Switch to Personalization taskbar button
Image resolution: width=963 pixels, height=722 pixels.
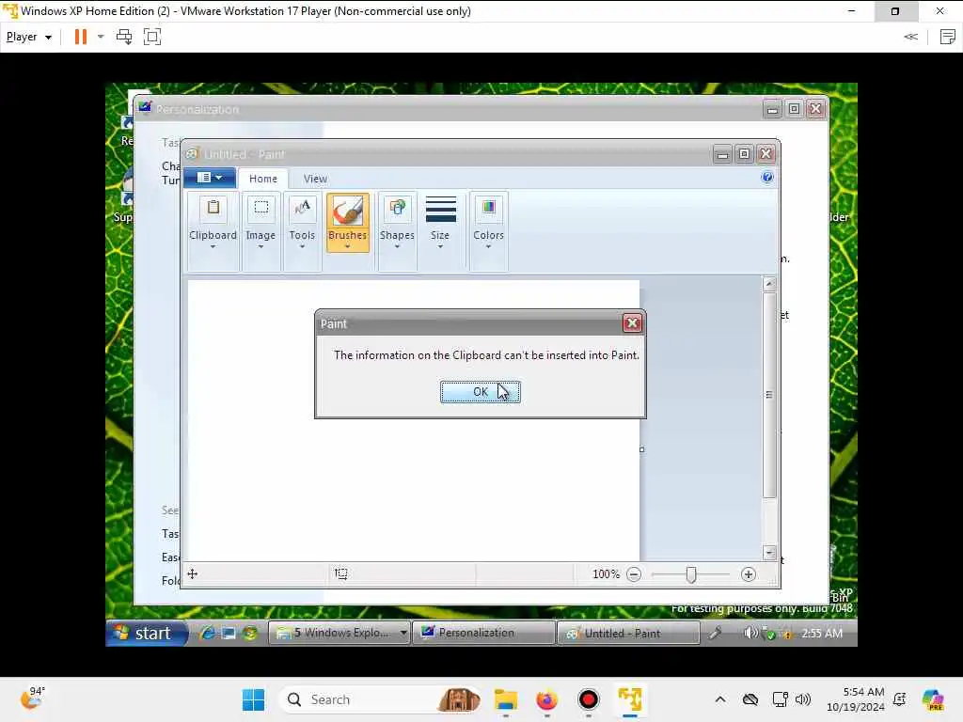pyautogui.click(x=483, y=633)
